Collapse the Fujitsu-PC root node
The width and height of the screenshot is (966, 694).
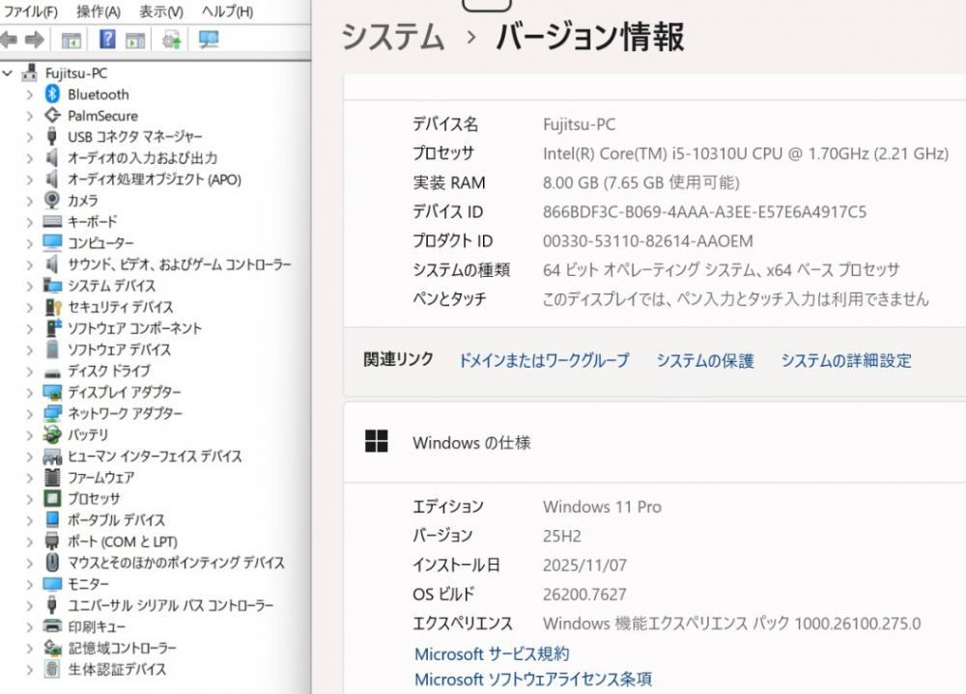pyautogui.click(x=9, y=73)
